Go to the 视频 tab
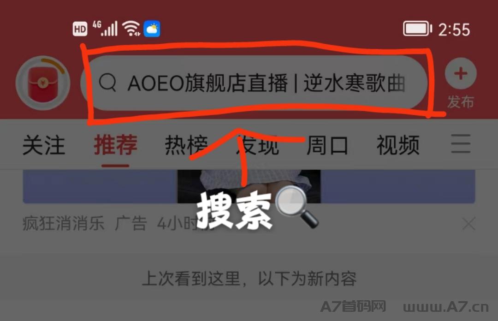Image resolution: width=498 pixels, height=321 pixels. point(398,145)
